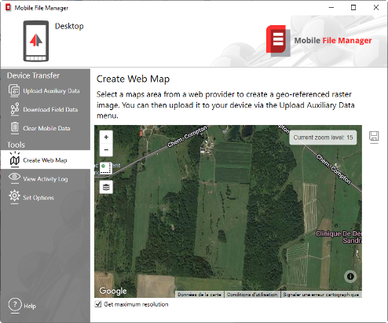This screenshot has width=388, height=323.
Task: Uncheck Get maximum resolution checkbox
Action: coord(98,304)
